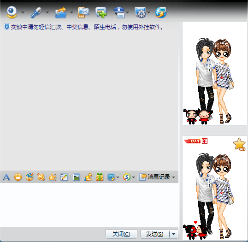This screenshot has width=248, height=242.
Task: Open the VIP magic emoticons icon
Action: [30, 177]
